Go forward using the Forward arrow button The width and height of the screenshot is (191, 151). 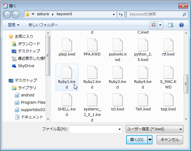pos(16,14)
